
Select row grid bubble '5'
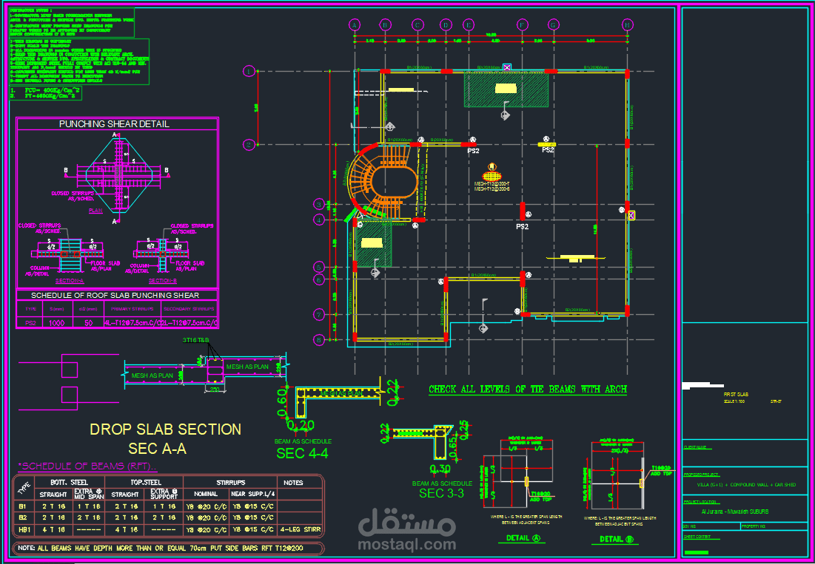coord(320,267)
